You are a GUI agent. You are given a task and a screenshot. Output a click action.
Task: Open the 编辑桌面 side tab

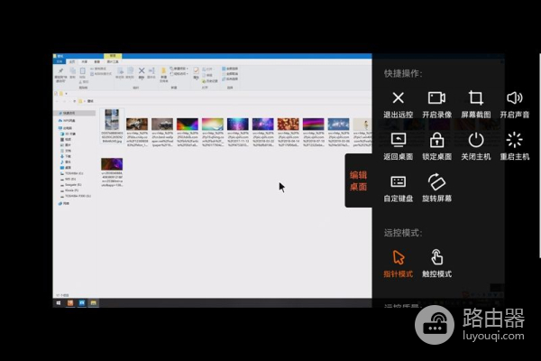358,180
